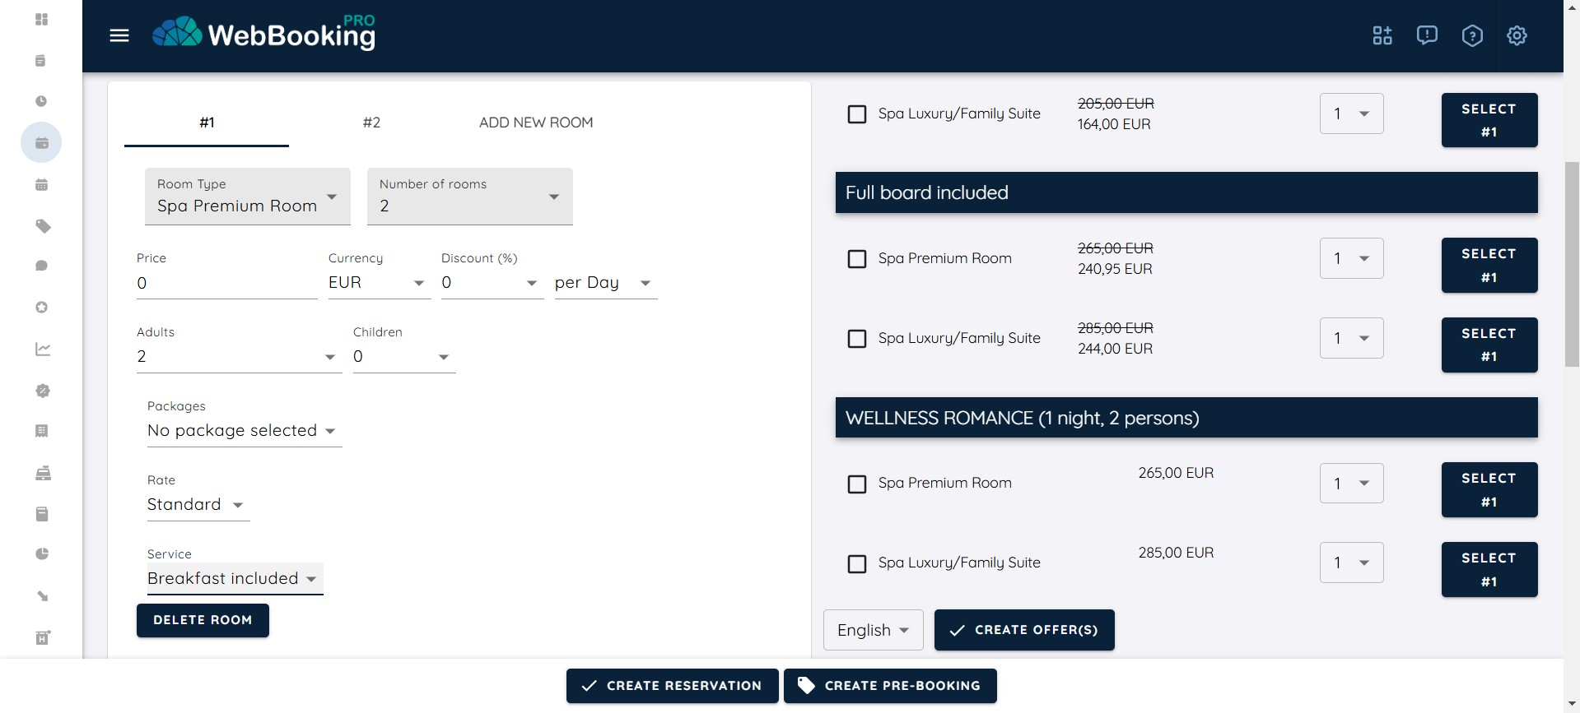The image size is (1580, 713).
Task: Open the line chart statistics sidebar icon
Action: (x=43, y=349)
